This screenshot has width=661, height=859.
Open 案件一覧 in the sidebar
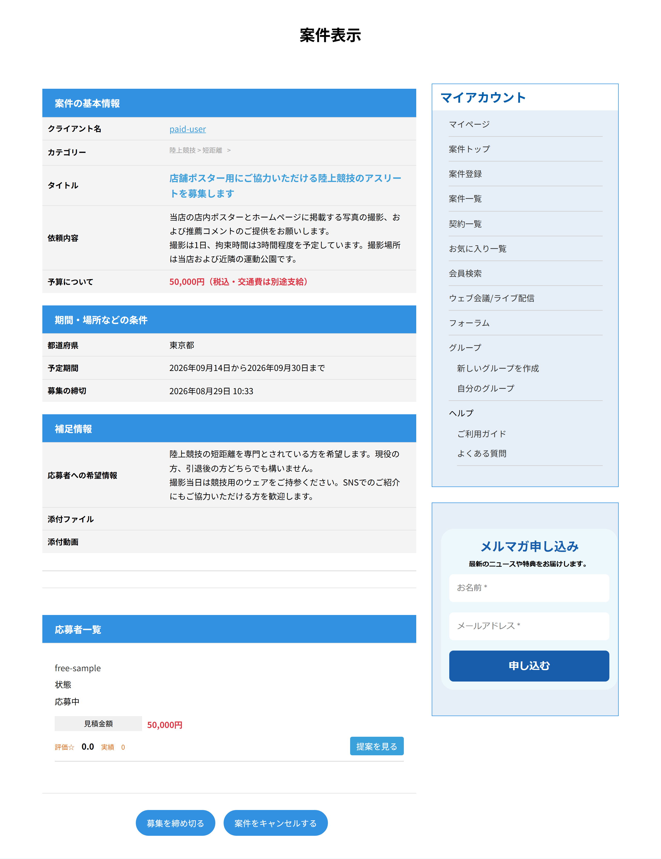click(x=465, y=199)
